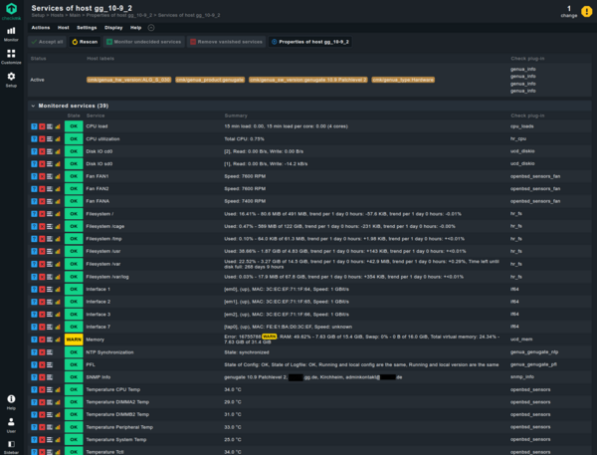
Task: Move CPU load service to undecided (blue icon)
Action: tap(33, 126)
